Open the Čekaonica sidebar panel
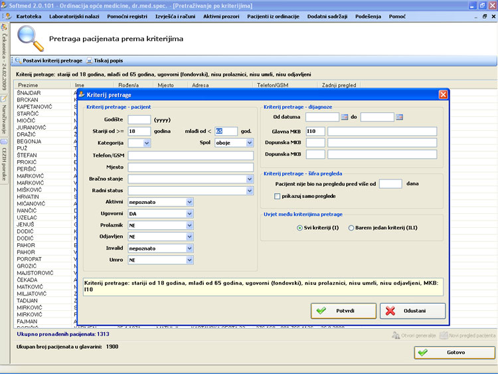Image resolution: width=498 pixels, height=374 pixels. 4,59
